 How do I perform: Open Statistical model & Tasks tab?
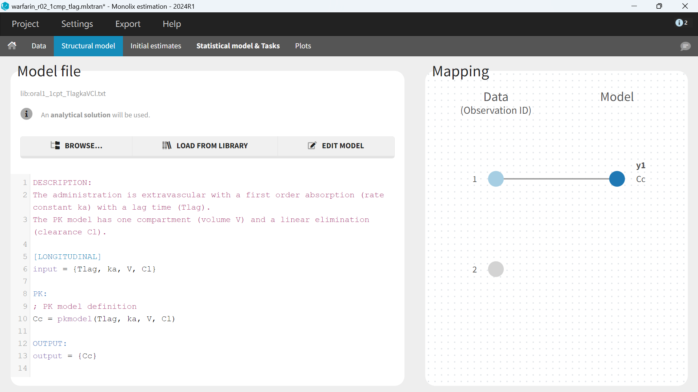click(238, 46)
